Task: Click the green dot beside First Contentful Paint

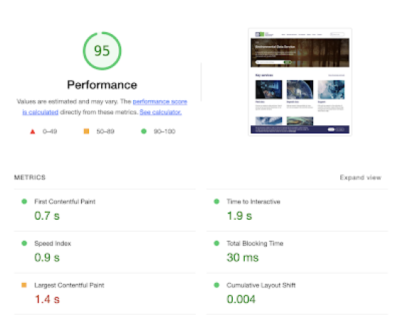Action: pos(24,201)
